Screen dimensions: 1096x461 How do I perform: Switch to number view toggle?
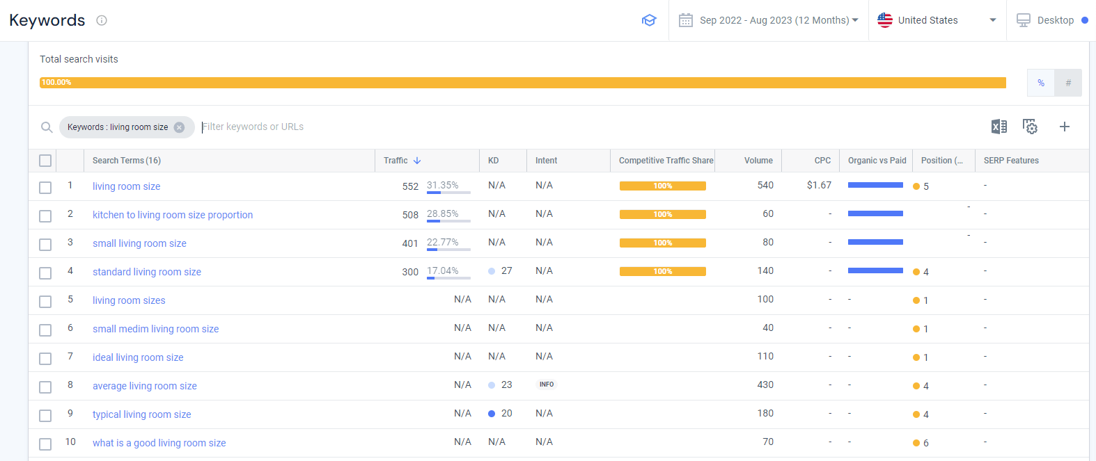coord(1068,83)
